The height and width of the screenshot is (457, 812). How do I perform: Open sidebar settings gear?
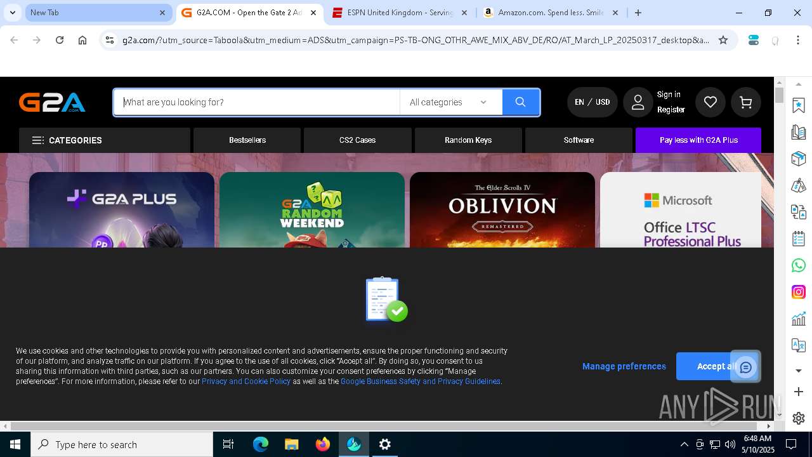[799, 418]
